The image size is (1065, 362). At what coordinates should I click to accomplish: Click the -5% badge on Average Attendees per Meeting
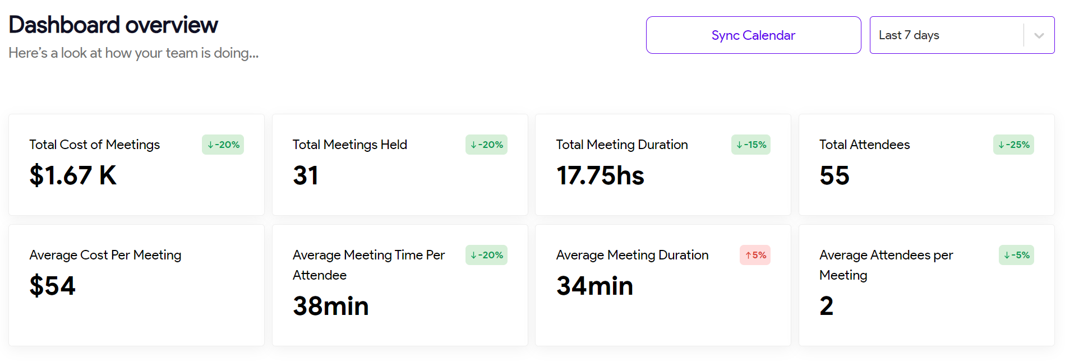[x=1016, y=255]
